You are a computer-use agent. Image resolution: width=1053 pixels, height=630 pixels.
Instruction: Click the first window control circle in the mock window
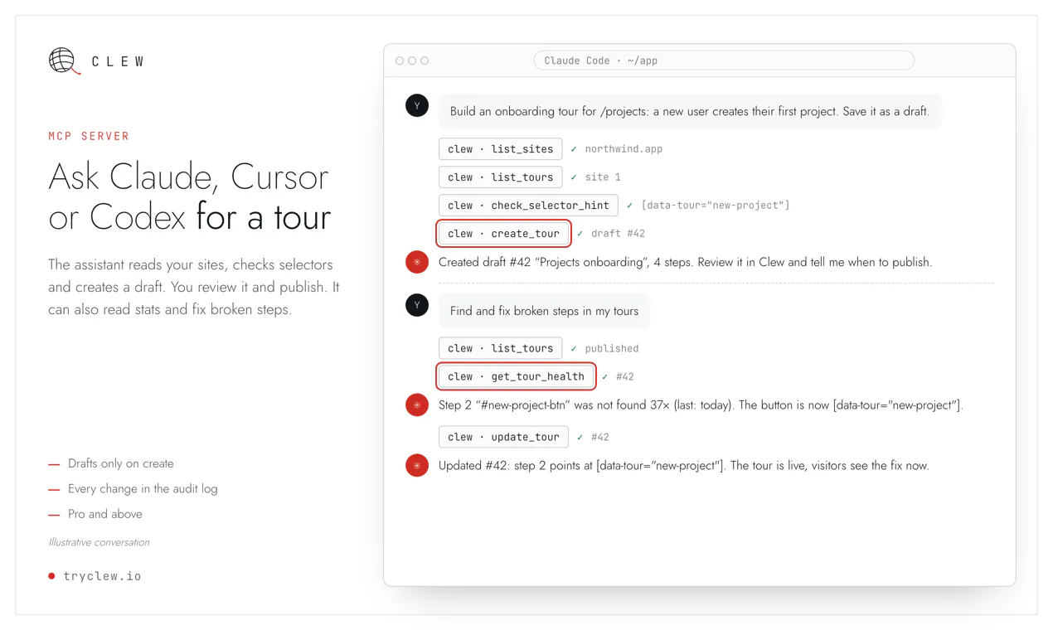tap(400, 61)
